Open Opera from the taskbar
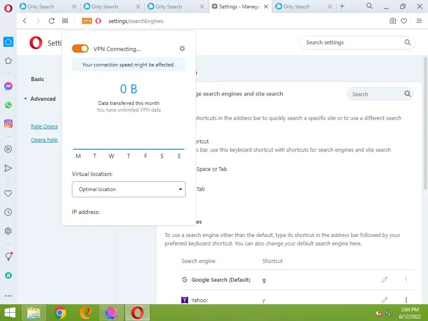 pyautogui.click(x=137, y=313)
